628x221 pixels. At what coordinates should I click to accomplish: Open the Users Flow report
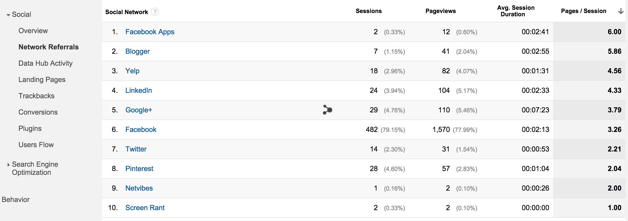[36, 144]
